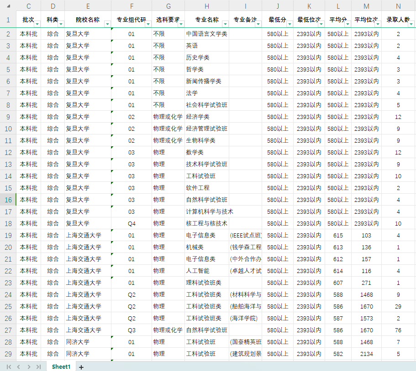Select column N header
This screenshot has width=416, height=371.
[398, 6]
